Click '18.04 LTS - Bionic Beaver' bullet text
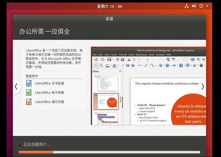The image size is (221, 157). (151, 105)
